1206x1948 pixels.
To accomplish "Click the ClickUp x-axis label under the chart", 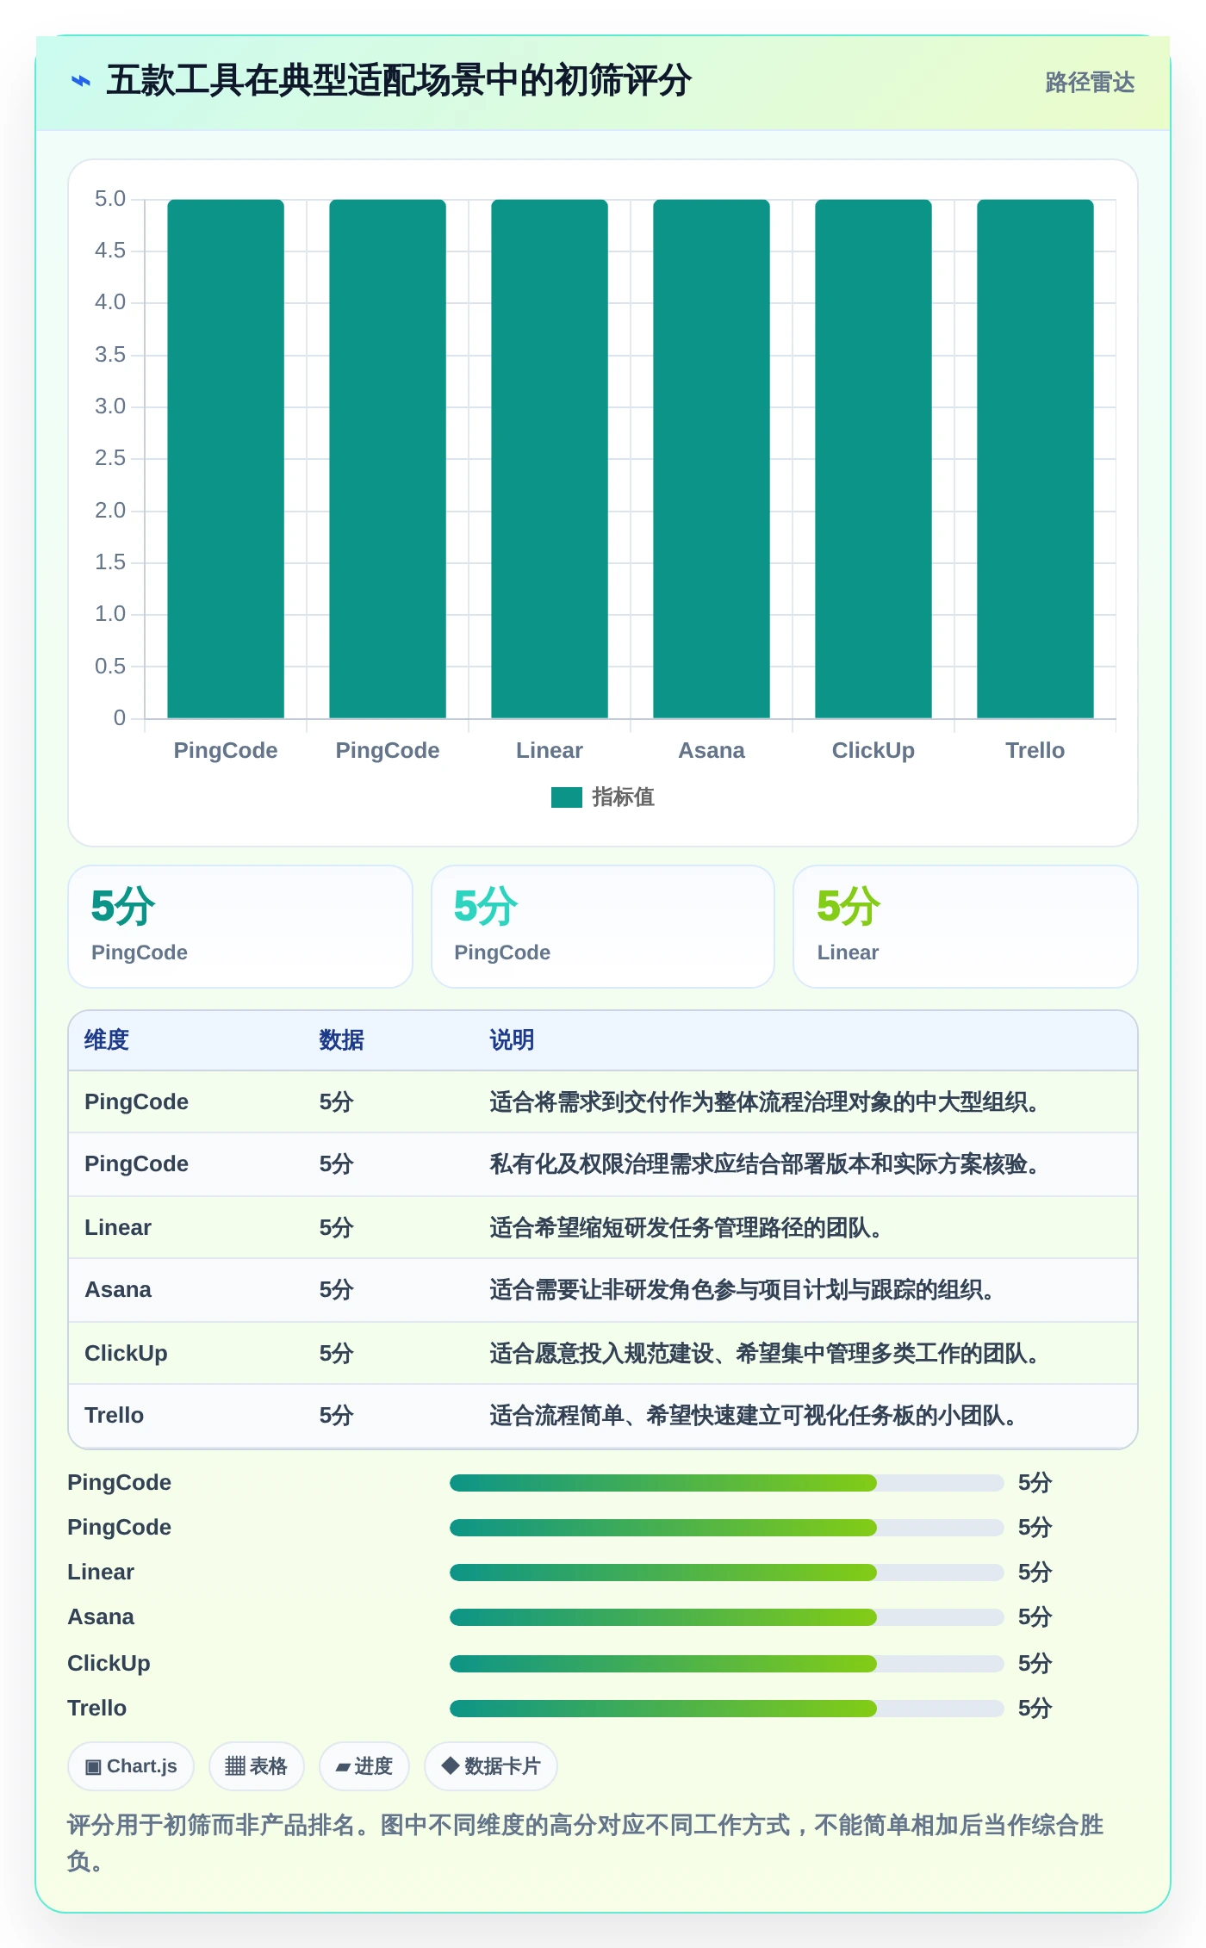I will tap(873, 750).
